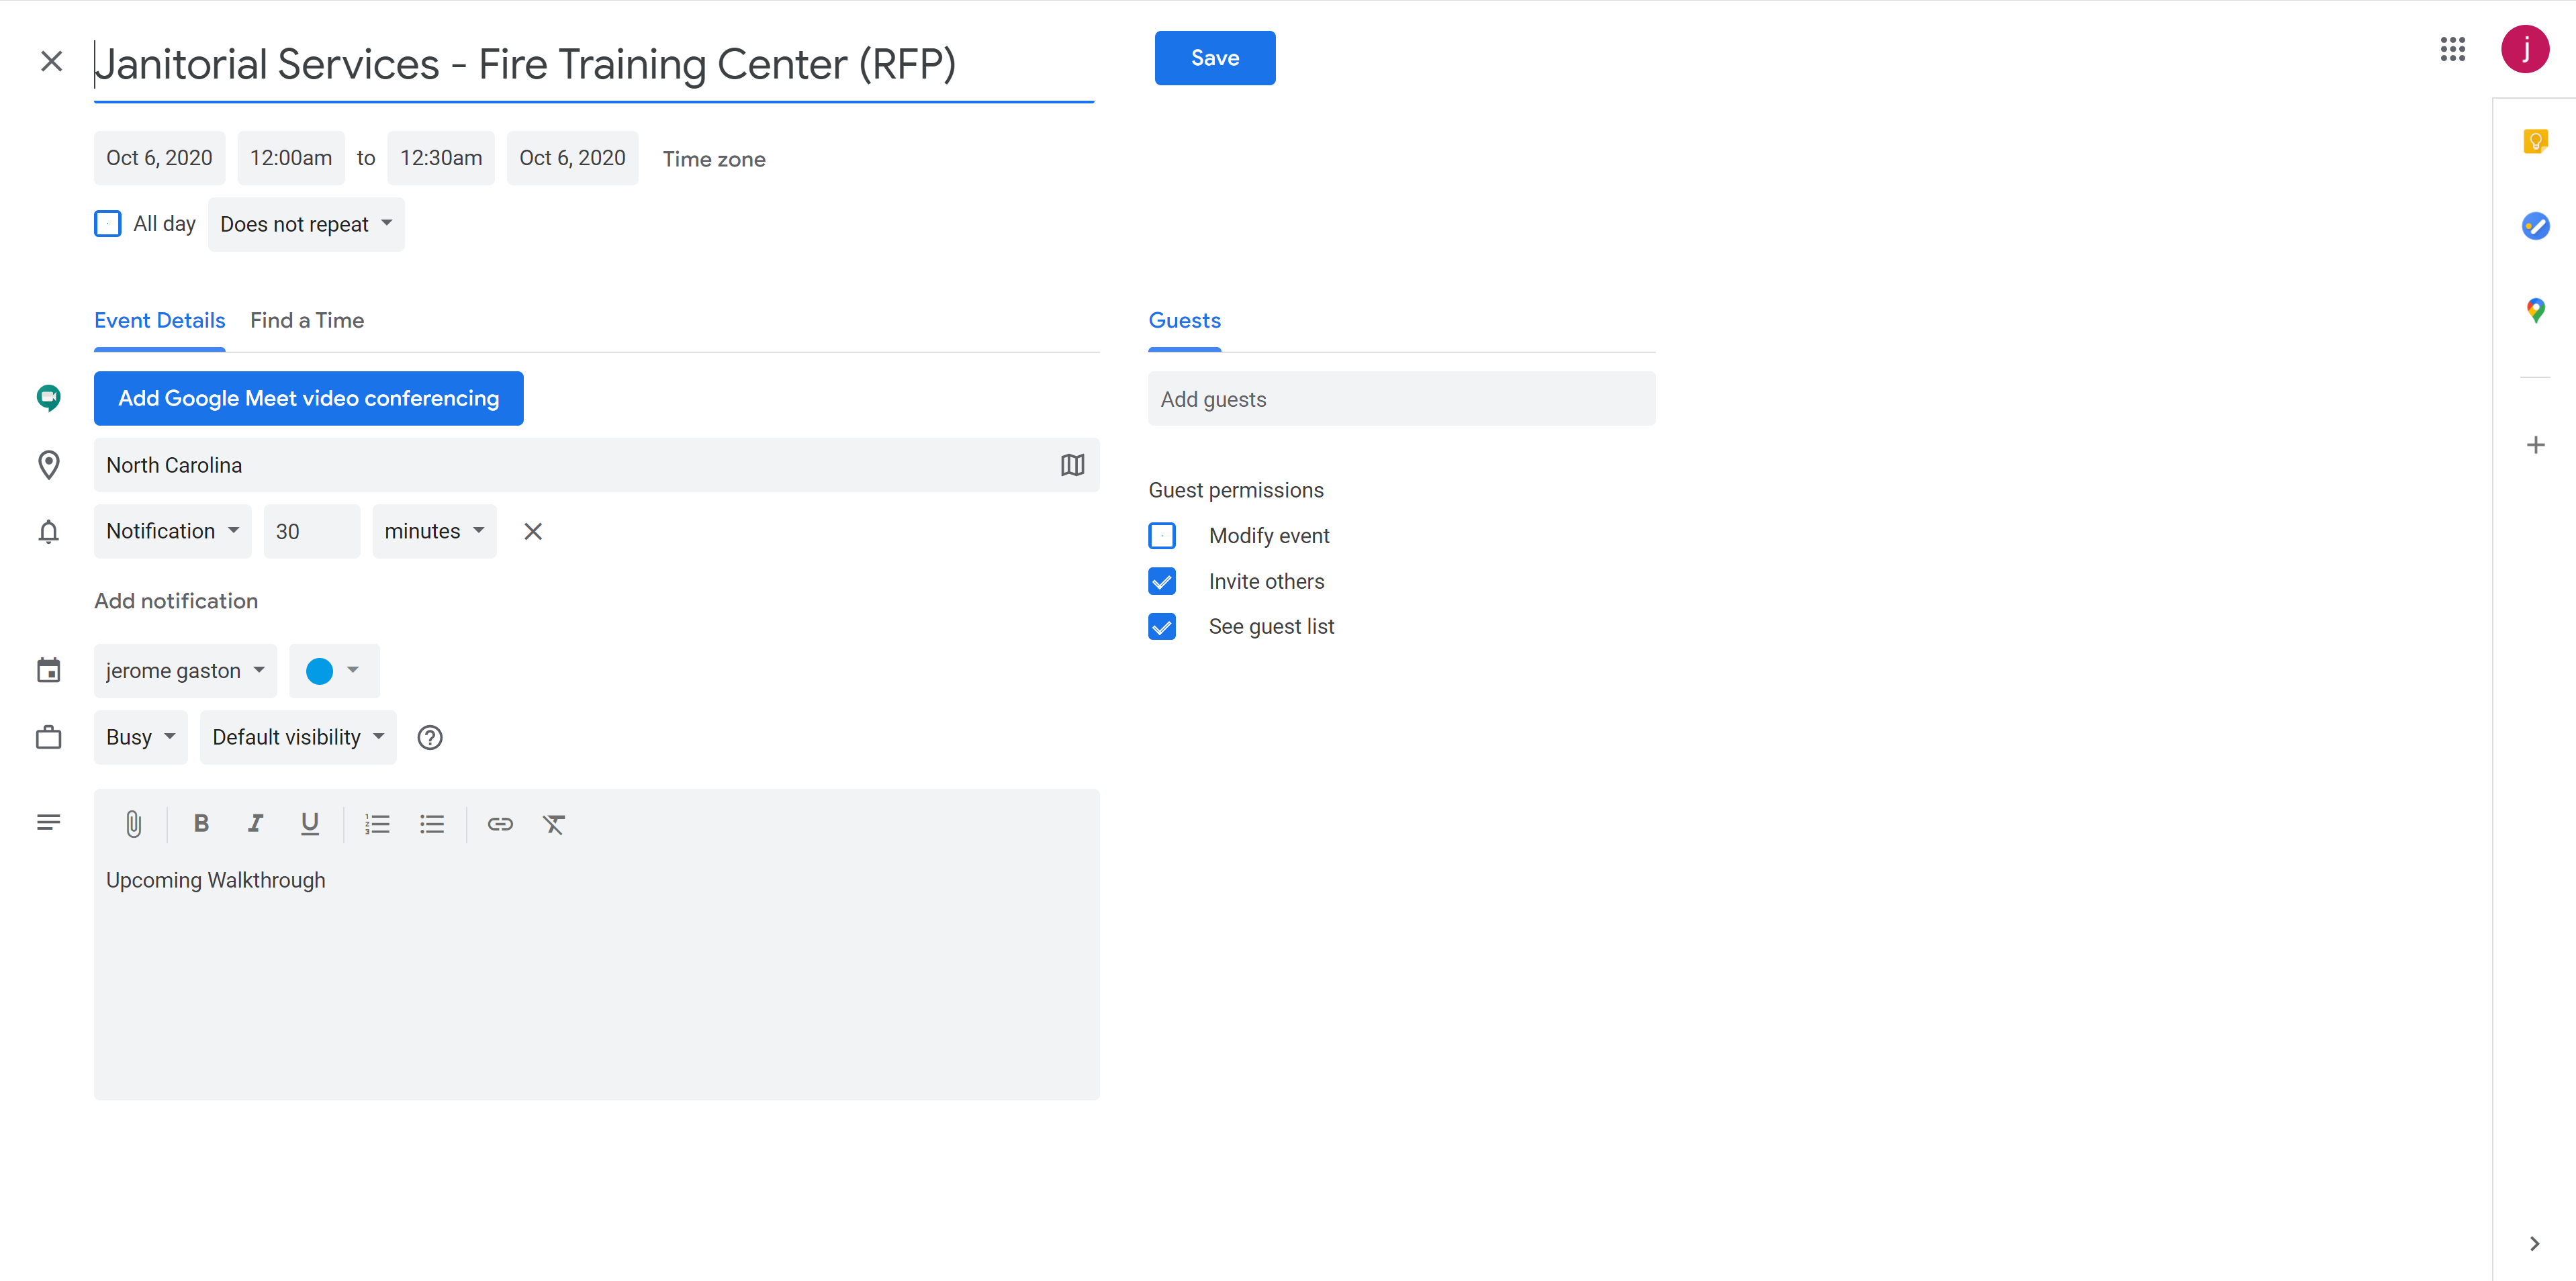Enable the All day checkbox
The image size is (2576, 1281).
coord(108,224)
